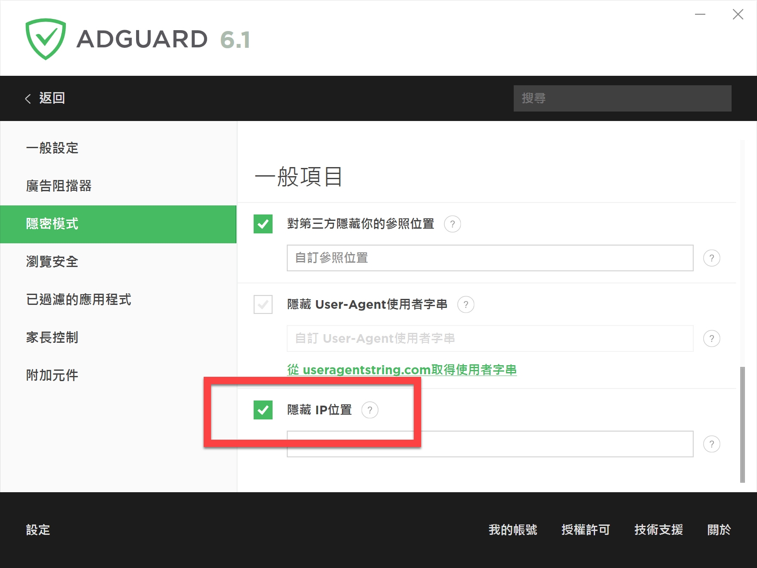
Task: Open 已過濾的應用程式 section
Action: point(118,300)
